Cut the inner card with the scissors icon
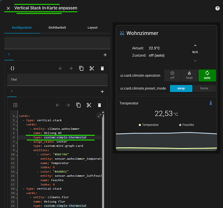 tap(89, 105)
